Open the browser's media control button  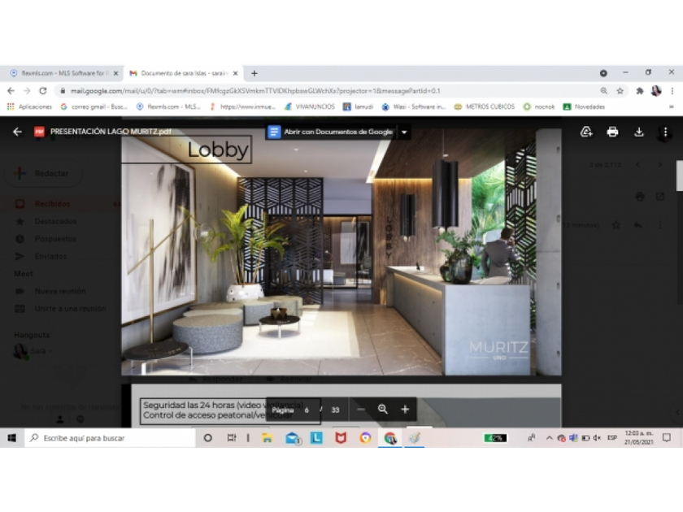(x=603, y=73)
